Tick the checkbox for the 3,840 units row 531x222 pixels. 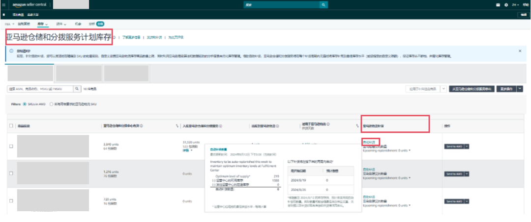click(x=11, y=146)
